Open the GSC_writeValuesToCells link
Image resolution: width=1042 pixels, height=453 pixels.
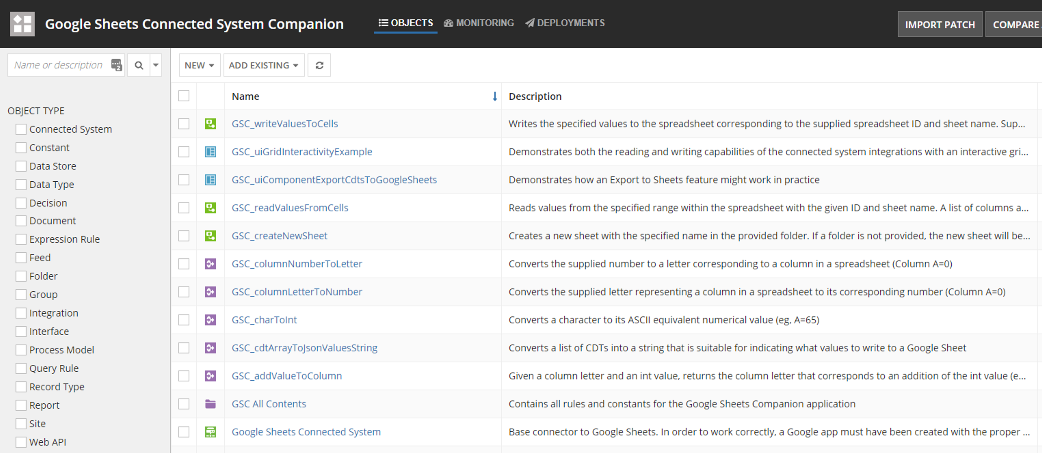pos(285,124)
